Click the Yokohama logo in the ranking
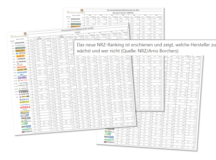Viewport: 216px width, 160px height. tap(21, 62)
